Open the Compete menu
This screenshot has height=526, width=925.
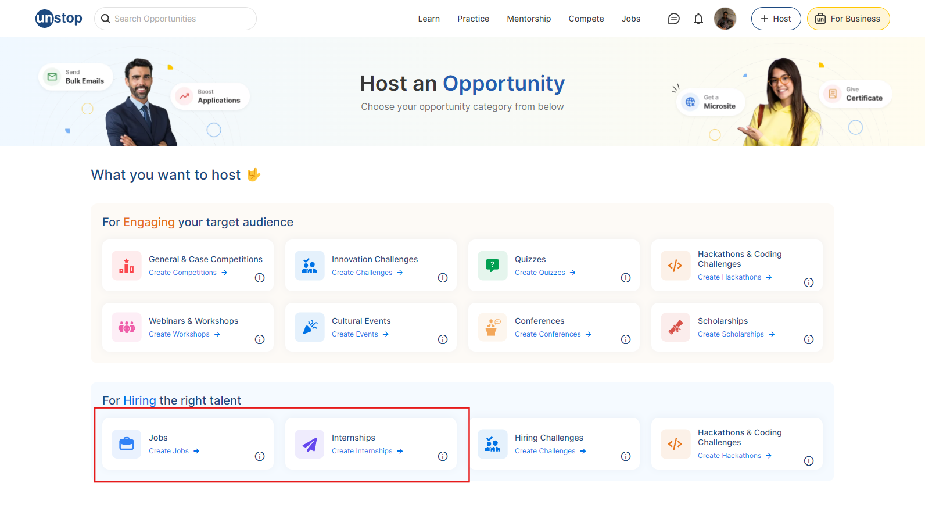(x=586, y=19)
